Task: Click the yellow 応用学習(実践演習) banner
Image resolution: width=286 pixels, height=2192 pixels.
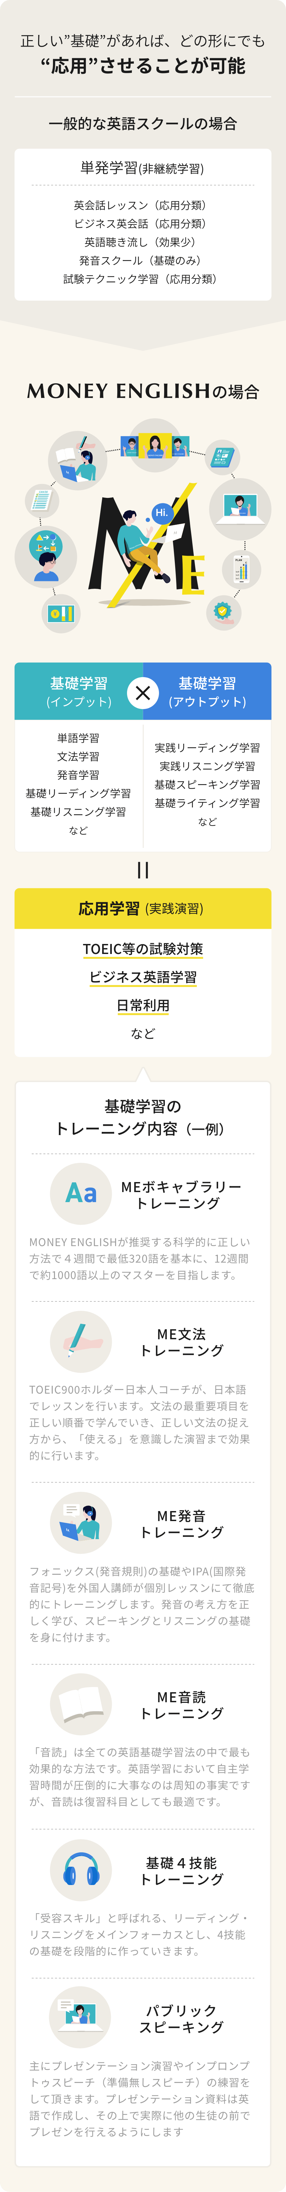Action: point(143,908)
